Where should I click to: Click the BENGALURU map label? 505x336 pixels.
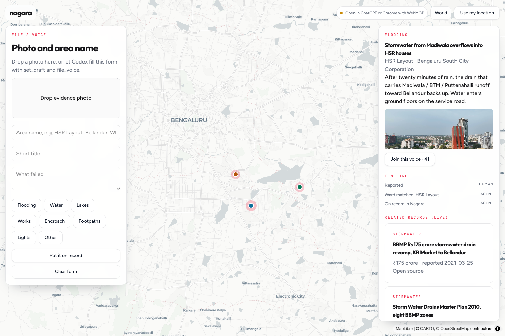point(189,120)
